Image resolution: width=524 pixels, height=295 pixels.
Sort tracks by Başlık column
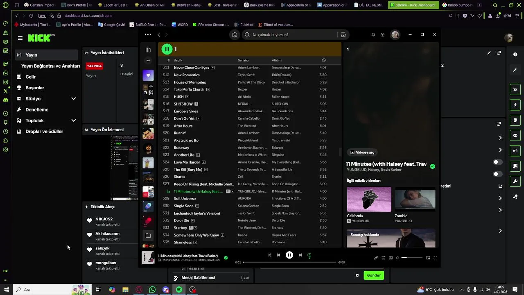pyautogui.click(x=178, y=60)
